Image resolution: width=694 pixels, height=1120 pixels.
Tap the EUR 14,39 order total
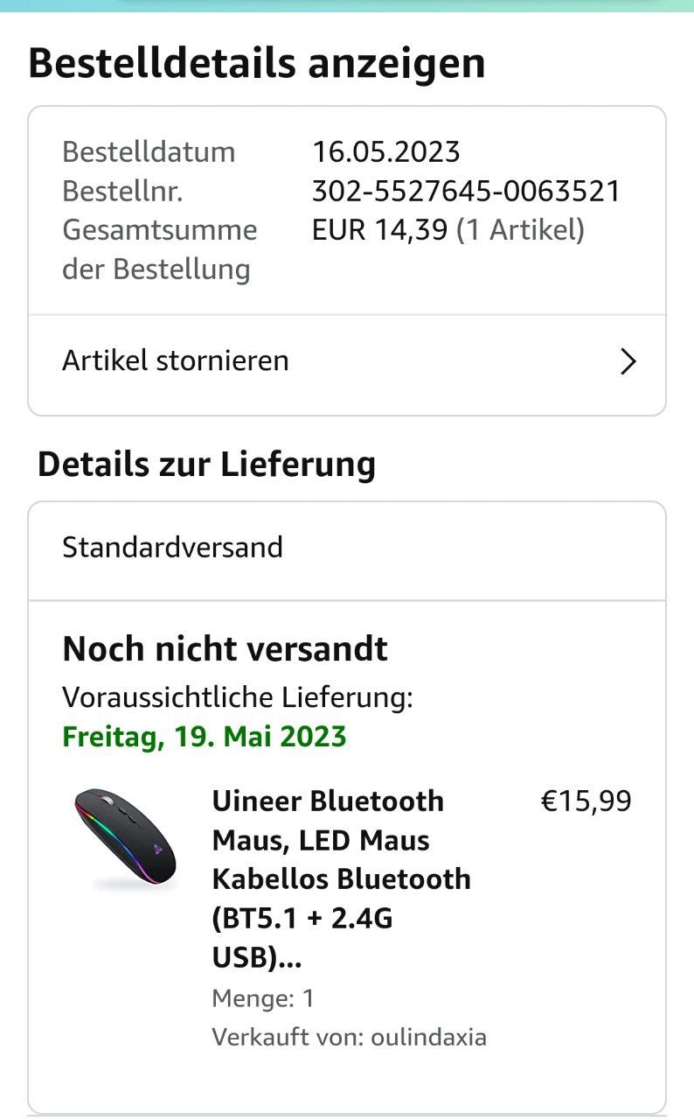point(379,230)
